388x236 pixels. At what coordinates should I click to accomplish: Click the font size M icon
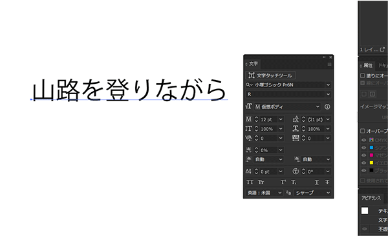tap(248, 119)
